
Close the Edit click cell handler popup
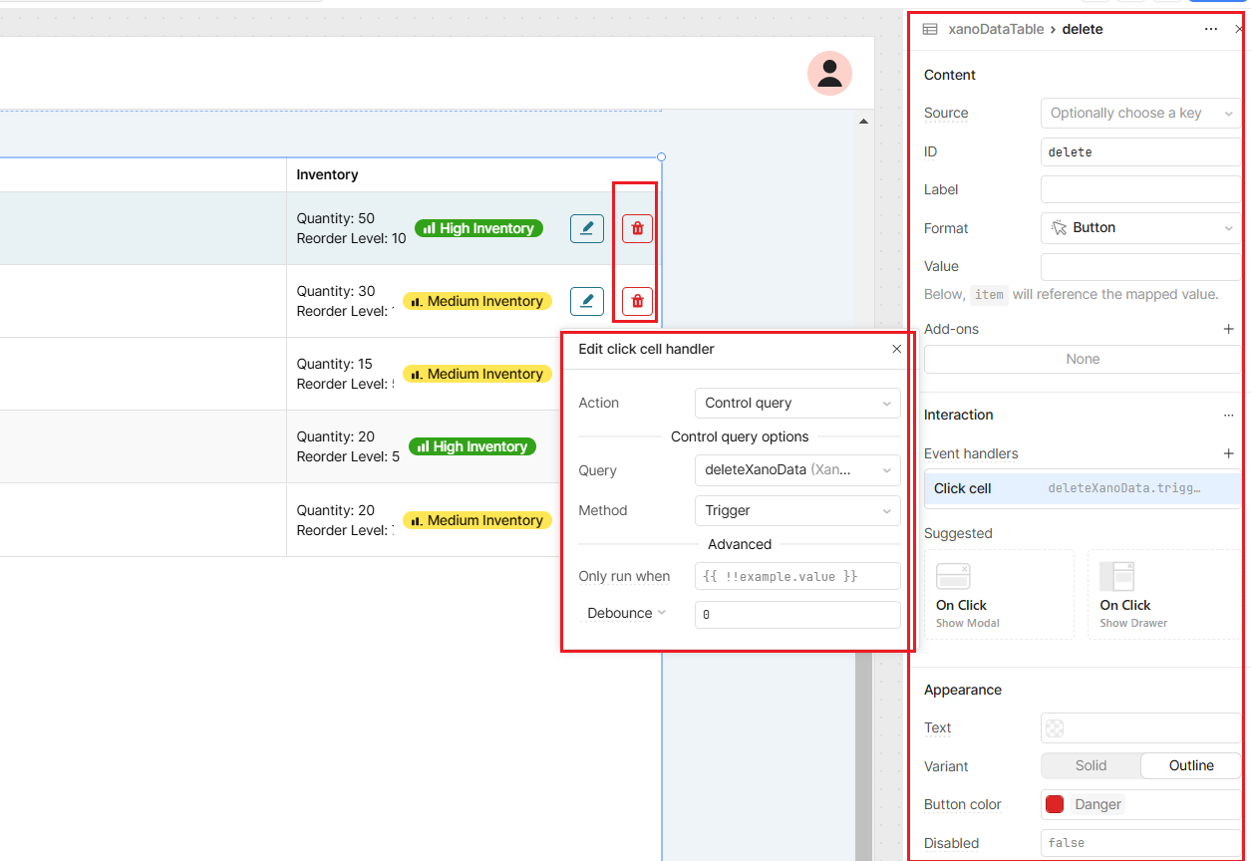pos(896,349)
